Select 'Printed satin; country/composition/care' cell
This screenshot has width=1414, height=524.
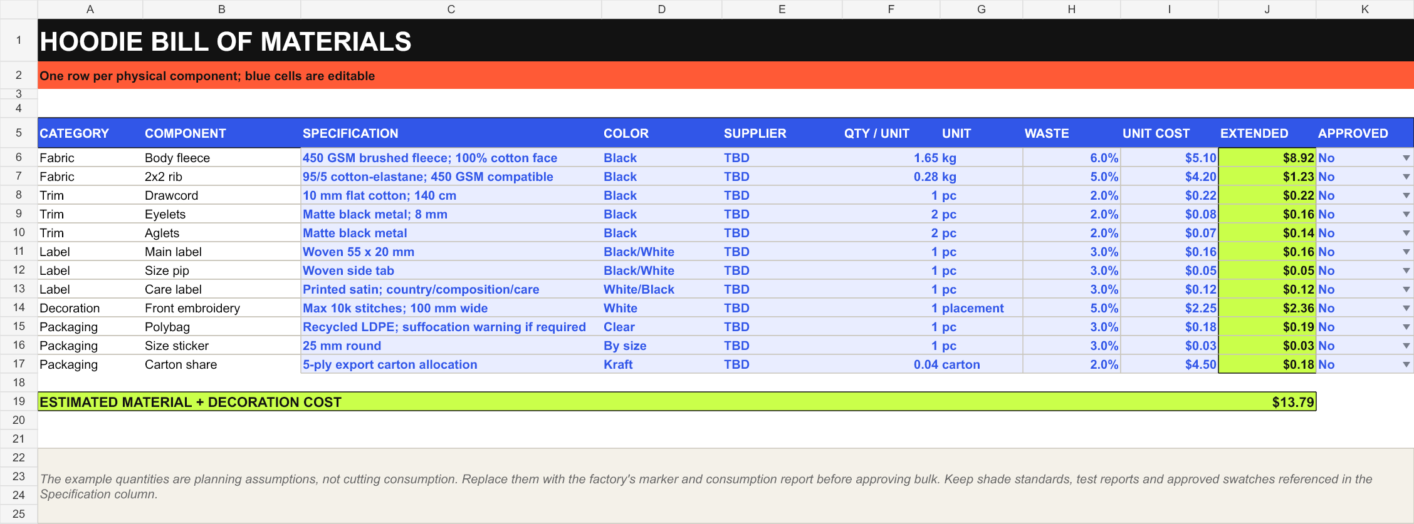(x=451, y=289)
